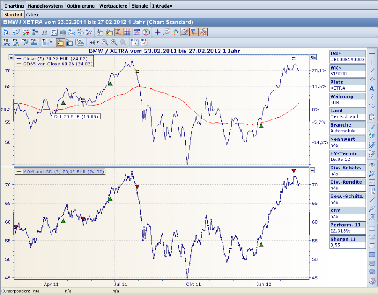Viewport: 378px width, 295px height.
Task: Select the horizontal line drawing tool
Action: pos(372,53)
